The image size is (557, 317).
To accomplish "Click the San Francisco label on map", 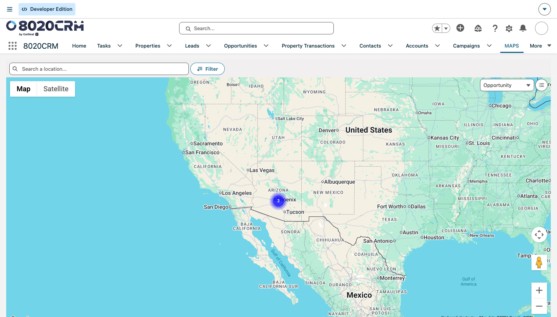I will pos(202,152).
